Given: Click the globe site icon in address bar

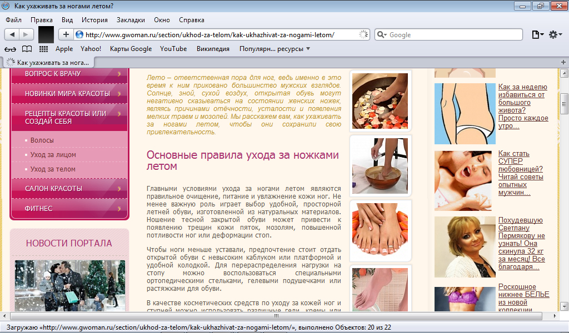Looking at the screenshot, I should 79,35.
